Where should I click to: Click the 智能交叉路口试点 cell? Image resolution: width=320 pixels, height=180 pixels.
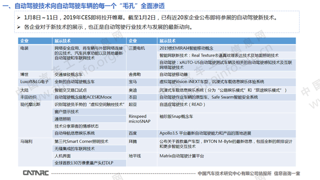[89, 90]
